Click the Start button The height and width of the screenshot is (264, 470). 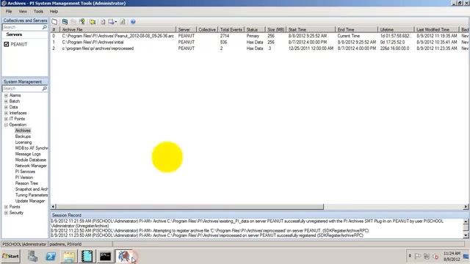click(11, 256)
